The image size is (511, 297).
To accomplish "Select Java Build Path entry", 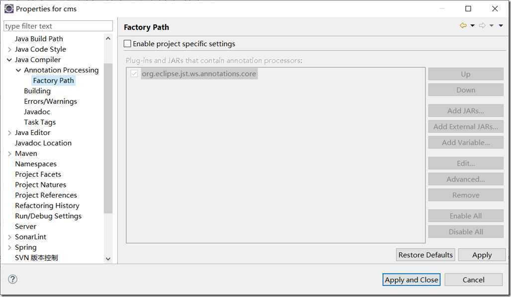I will [39, 39].
